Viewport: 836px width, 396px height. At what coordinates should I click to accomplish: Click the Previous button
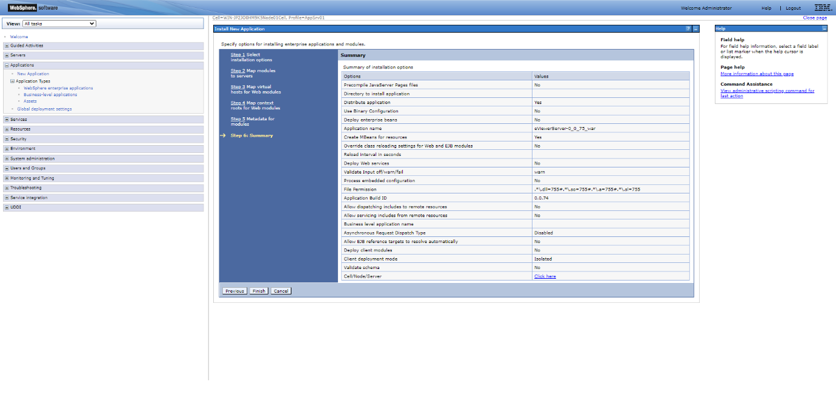tap(234, 290)
